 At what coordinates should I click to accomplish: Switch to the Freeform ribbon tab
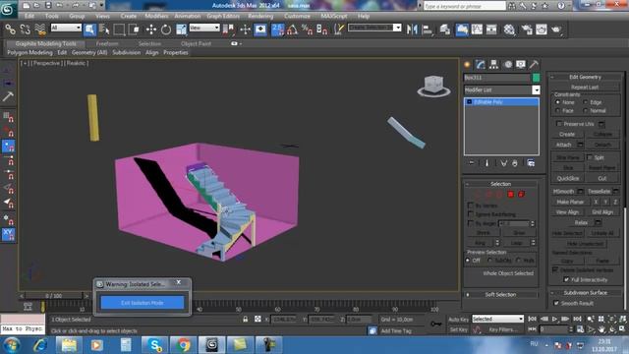coord(107,43)
